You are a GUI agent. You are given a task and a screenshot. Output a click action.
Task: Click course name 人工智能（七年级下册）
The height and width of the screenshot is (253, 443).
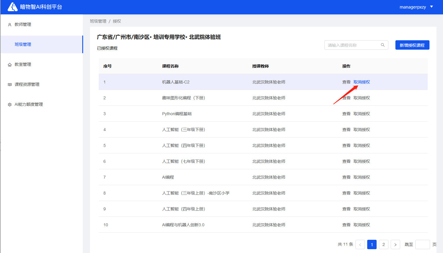[184, 161]
